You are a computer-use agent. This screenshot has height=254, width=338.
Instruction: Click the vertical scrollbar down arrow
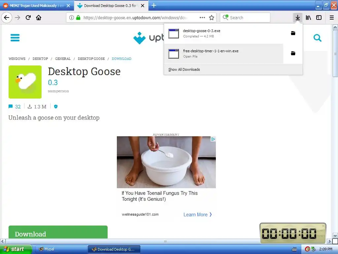click(x=335, y=235)
